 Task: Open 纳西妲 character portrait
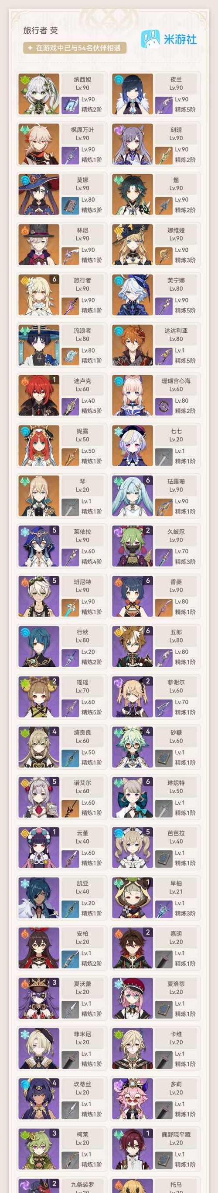(x=39, y=94)
